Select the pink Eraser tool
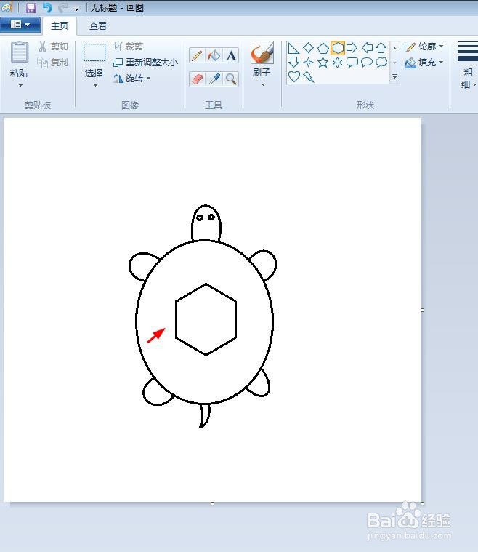Image resolution: width=478 pixels, height=552 pixels. [197, 79]
